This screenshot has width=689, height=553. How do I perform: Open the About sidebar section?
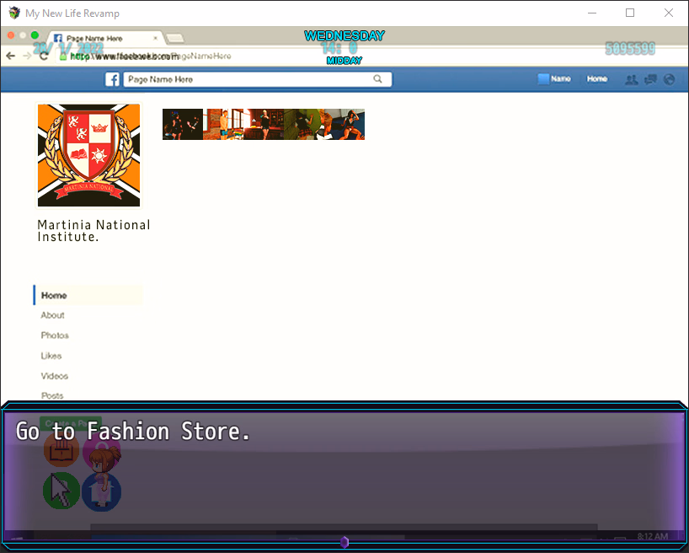(x=52, y=315)
